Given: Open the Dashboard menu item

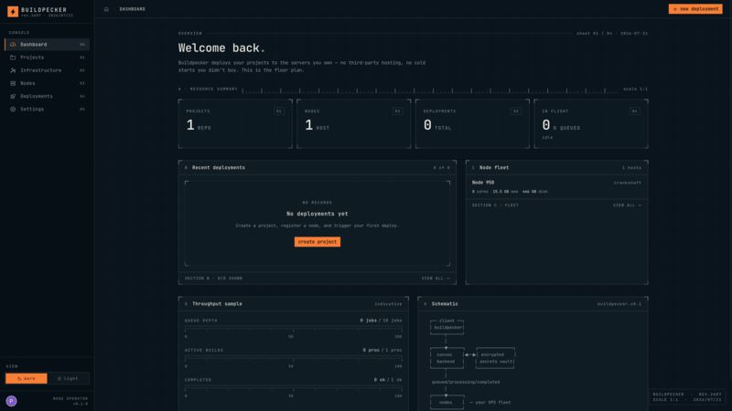Looking at the screenshot, I should pyautogui.click(x=48, y=44).
